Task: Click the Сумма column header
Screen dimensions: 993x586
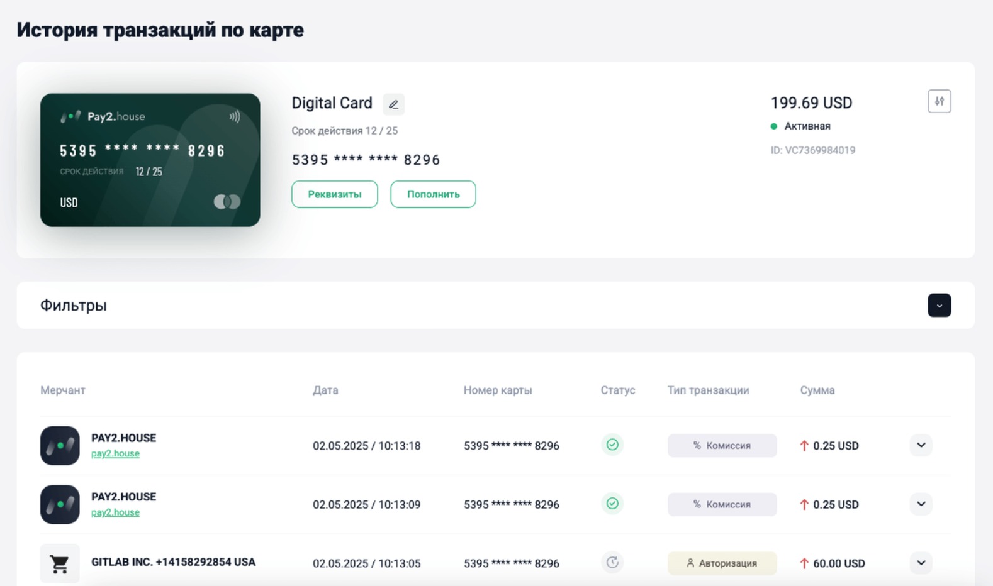Action: coord(817,390)
